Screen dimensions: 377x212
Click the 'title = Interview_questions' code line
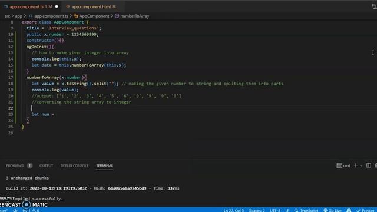pos(64,28)
